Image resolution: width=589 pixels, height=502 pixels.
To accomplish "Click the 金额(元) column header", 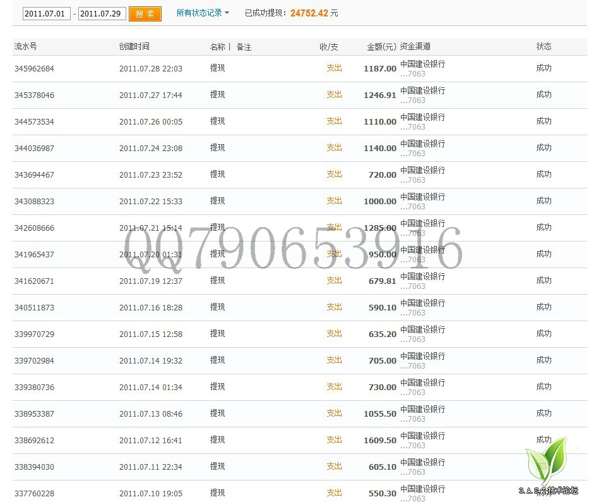I will click(x=381, y=47).
